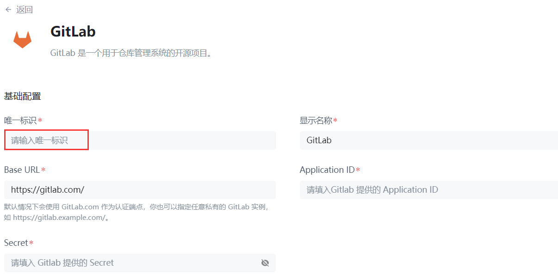
Task: Click the Secret field label
Action: [15, 243]
